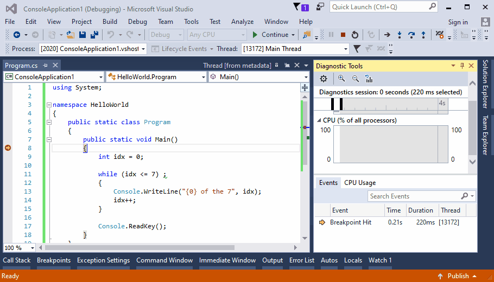Open the Debug menu
Screen dimensions: 494x282
137,22
